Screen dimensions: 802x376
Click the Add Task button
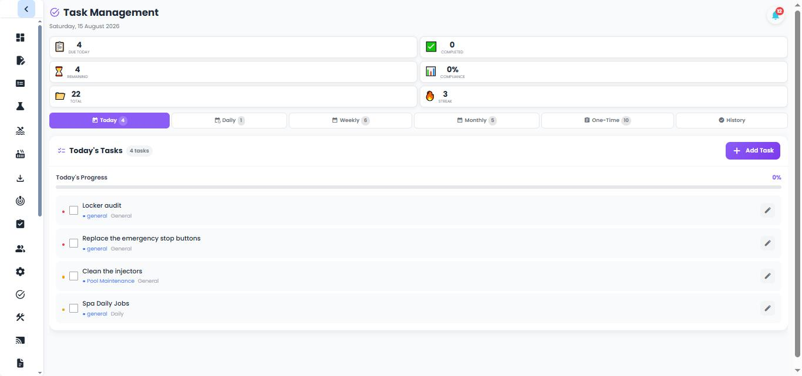[753, 151]
